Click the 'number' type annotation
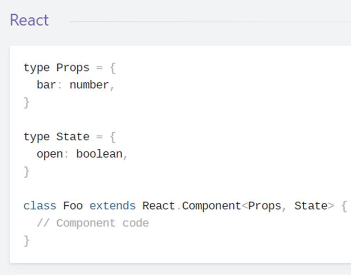 (89, 85)
